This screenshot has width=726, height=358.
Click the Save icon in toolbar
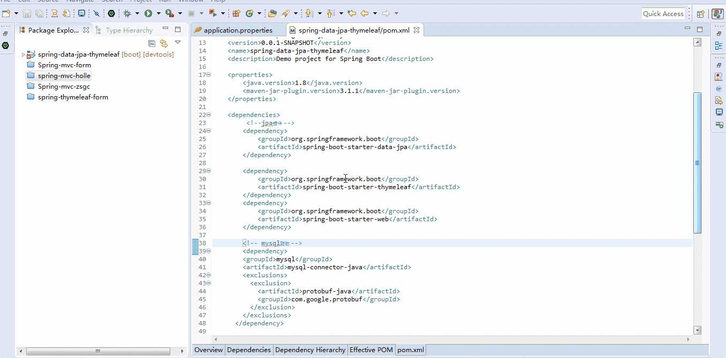click(x=27, y=13)
